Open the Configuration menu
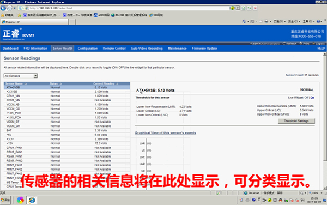This screenshot has height=205, width=327. tap(88, 49)
